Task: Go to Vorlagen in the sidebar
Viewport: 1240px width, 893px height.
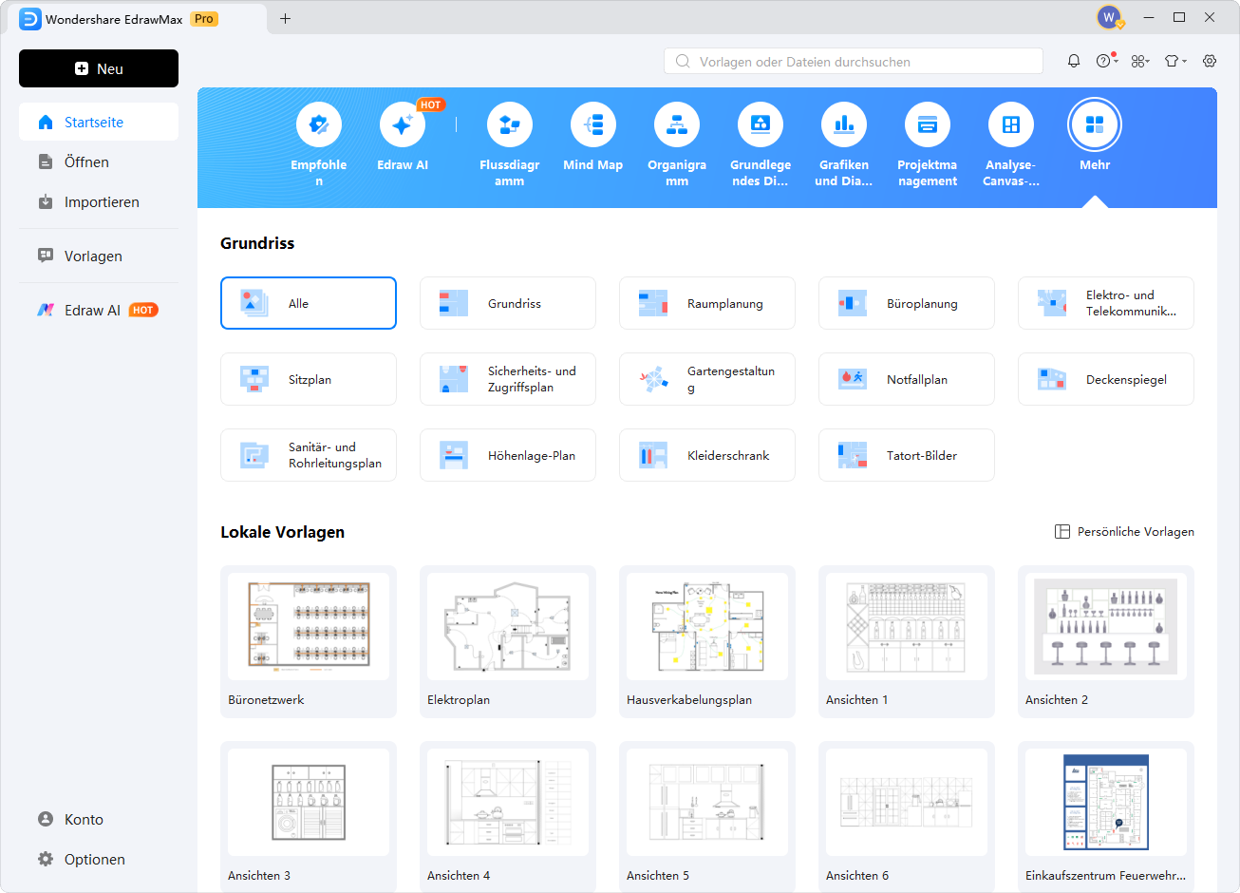Action: point(93,256)
